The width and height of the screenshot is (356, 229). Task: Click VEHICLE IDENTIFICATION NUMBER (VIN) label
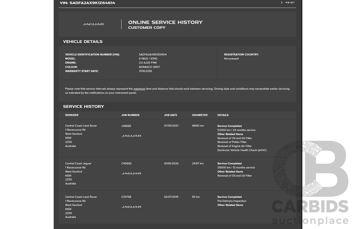click(x=92, y=55)
